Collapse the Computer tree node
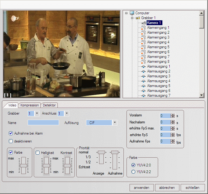The image size is (208, 194). pyautogui.click(x=126, y=13)
